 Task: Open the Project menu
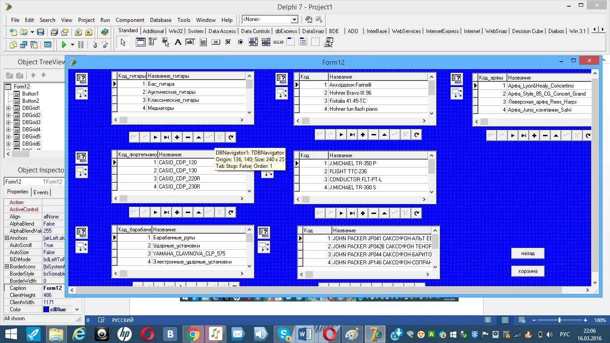pyautogui.click(x=86, y=20)
